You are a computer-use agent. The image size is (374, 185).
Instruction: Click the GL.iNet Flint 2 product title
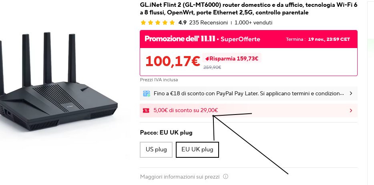tap(249, 8)
